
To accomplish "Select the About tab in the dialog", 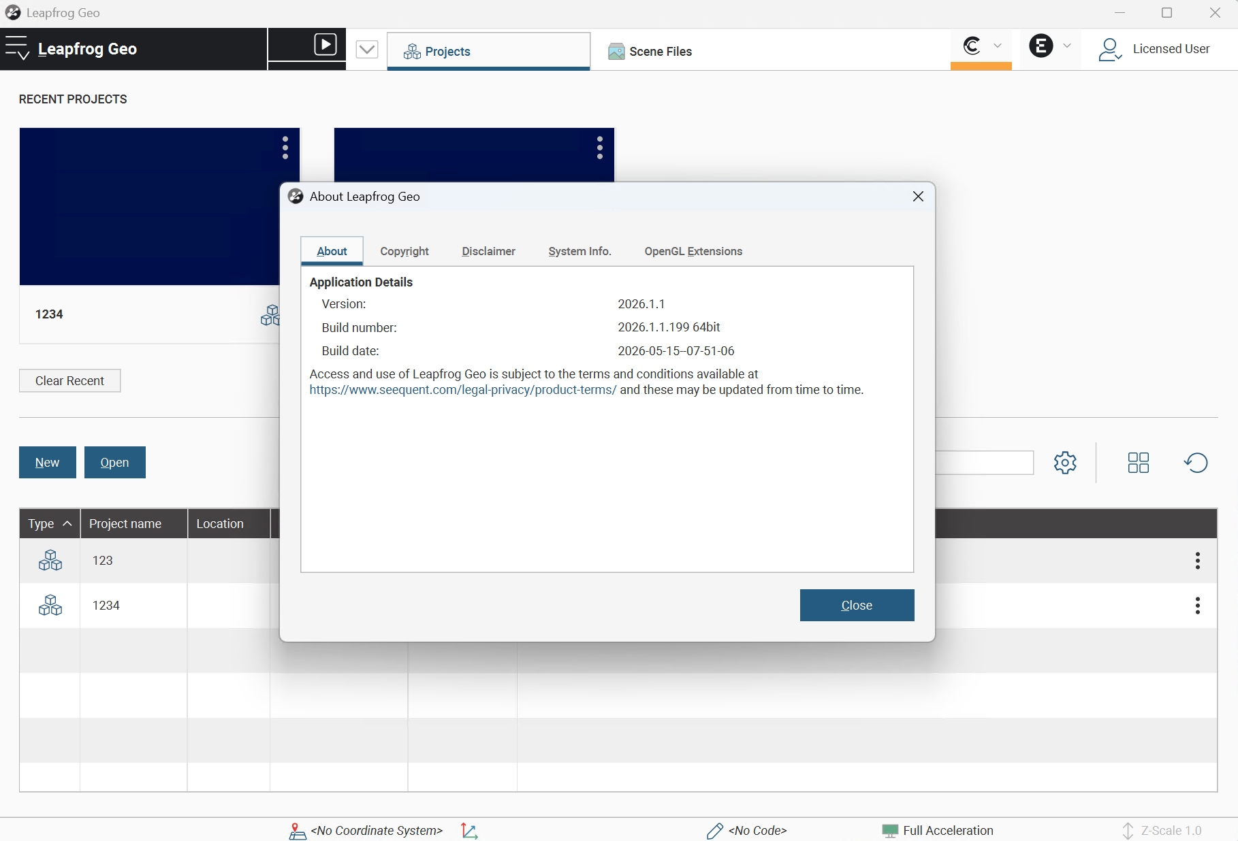I will (x=332, y=251).
